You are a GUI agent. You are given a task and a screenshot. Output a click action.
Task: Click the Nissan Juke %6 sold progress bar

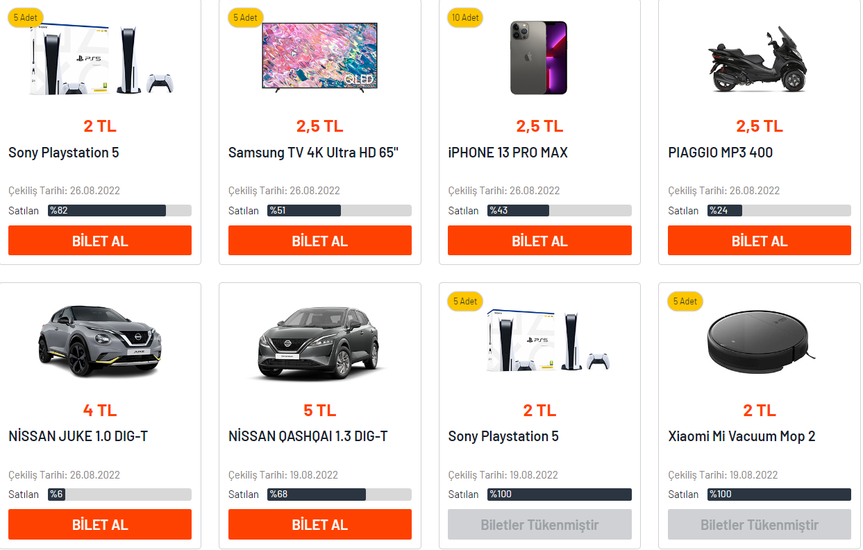[x=119, y=495]
